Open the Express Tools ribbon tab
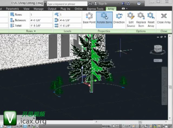Viewport: 173px width, 128px height. [95, 9]
